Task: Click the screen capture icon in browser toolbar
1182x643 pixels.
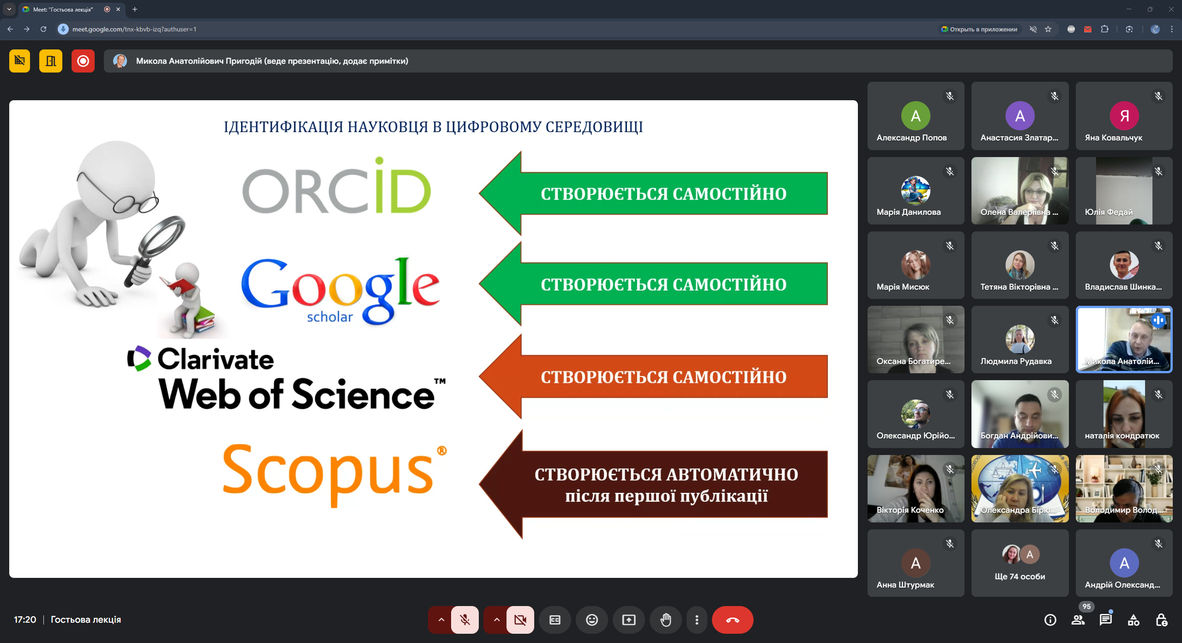Action: 1129,29
